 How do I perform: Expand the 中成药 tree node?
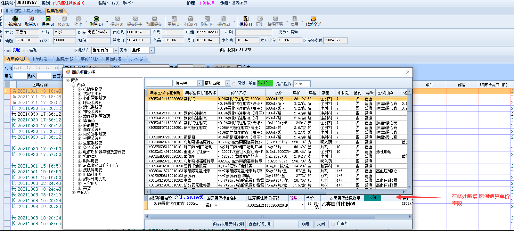(x=74, y=193)
